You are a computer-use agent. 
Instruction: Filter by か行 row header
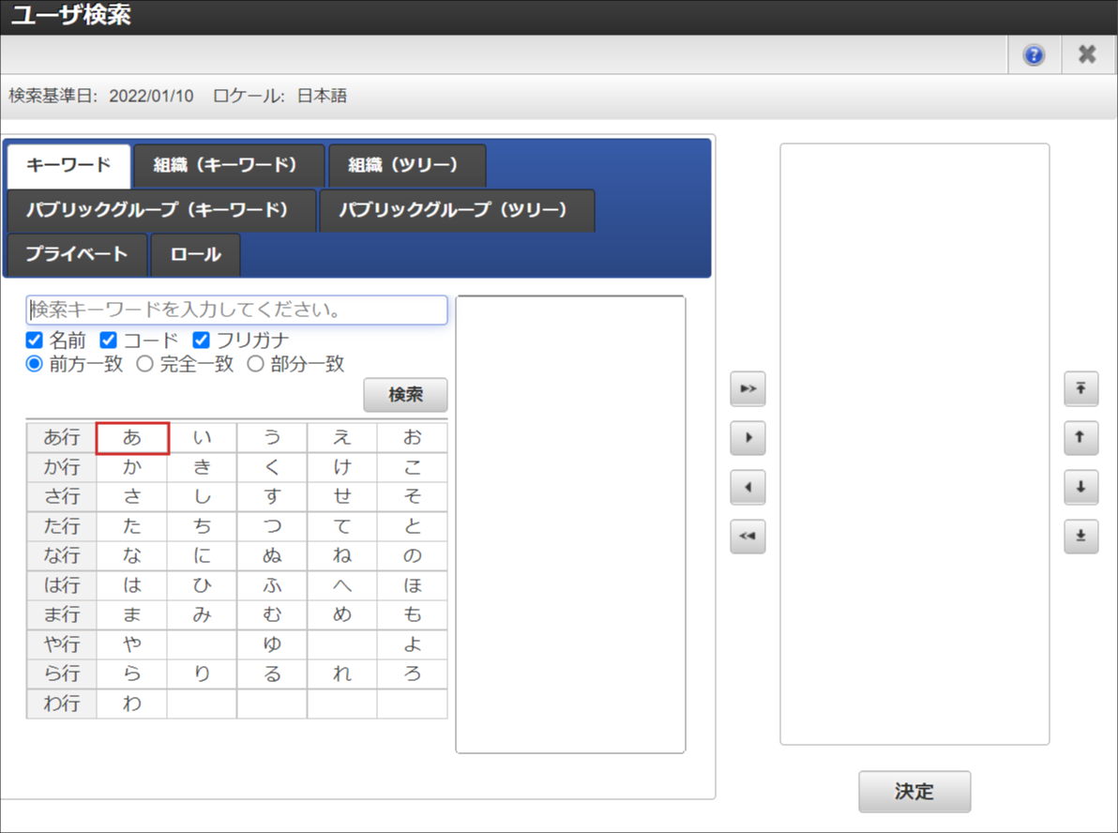coord(62,467)
